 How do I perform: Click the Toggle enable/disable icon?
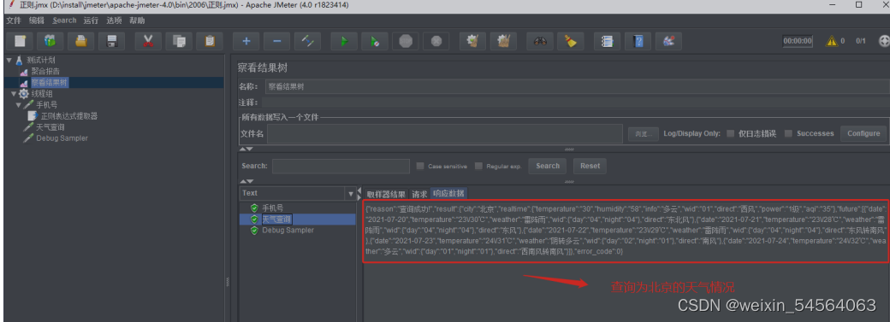click(x=307, y=41)
